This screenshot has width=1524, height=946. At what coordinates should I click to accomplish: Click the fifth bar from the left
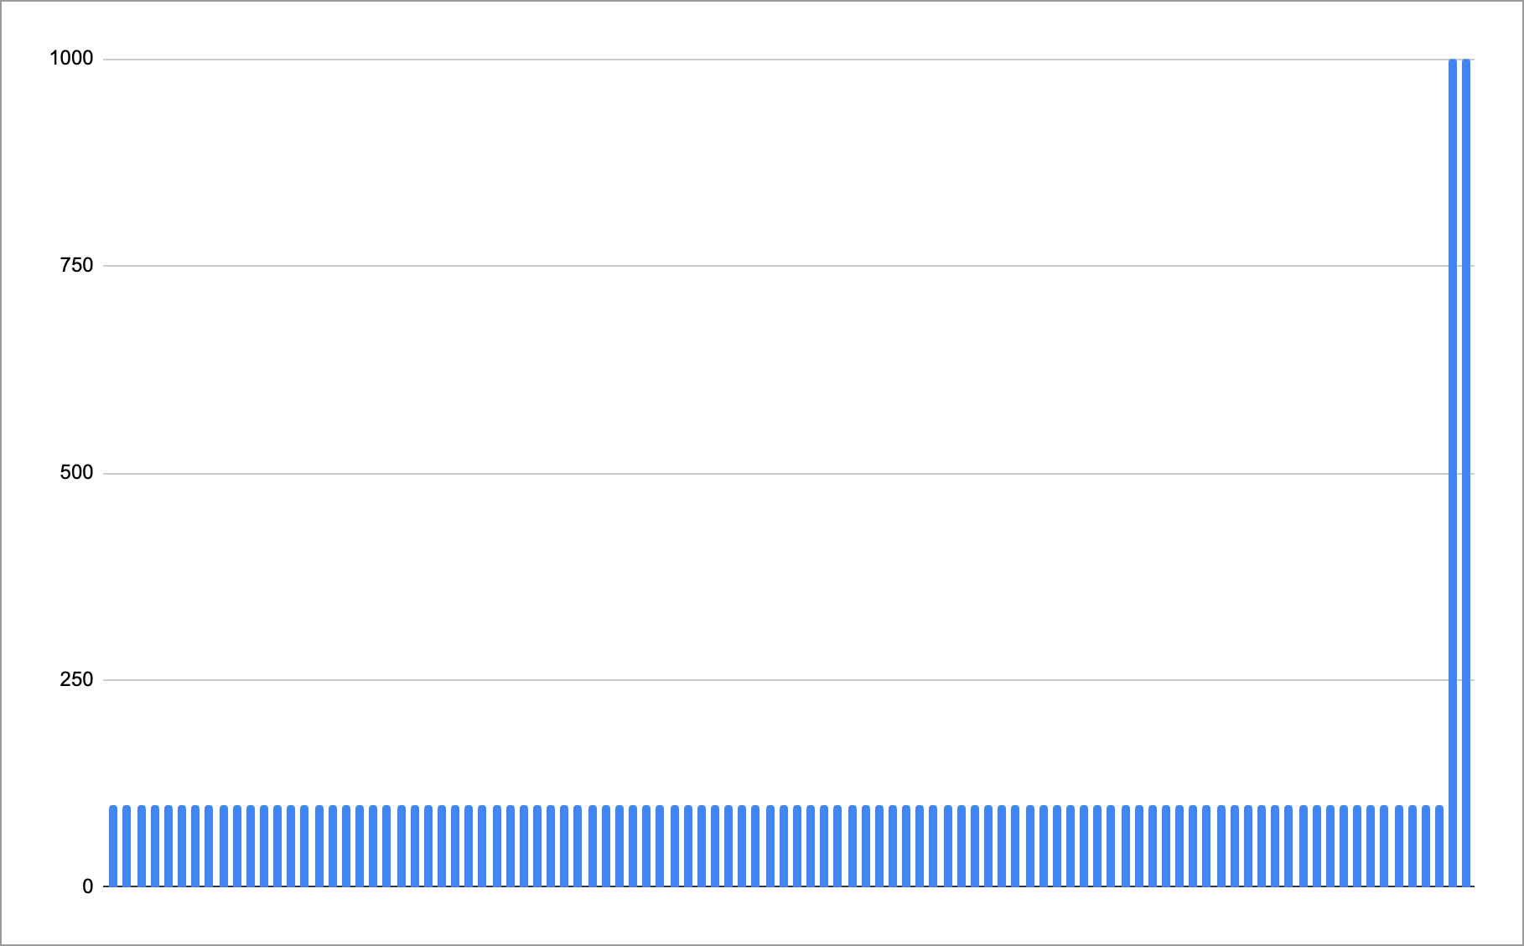coord(168,845)
